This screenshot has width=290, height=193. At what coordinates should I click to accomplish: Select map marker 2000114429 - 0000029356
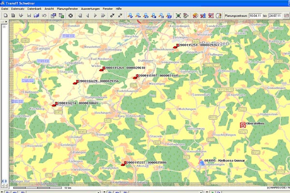tap(74, 82)
